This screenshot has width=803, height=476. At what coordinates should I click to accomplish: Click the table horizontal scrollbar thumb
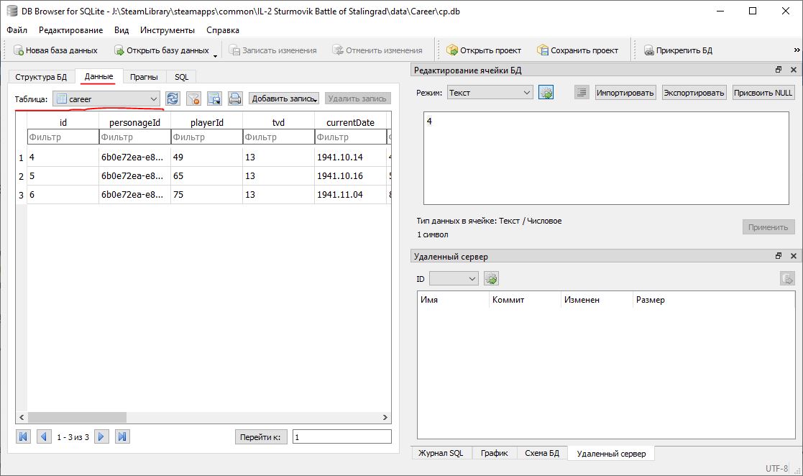tap(78, 417)
